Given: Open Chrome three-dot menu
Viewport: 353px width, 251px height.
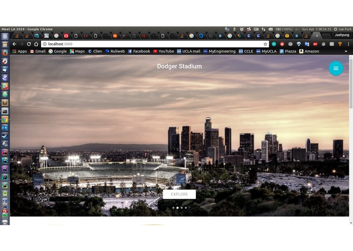Looking at the screenshot, I should point(348,44).
